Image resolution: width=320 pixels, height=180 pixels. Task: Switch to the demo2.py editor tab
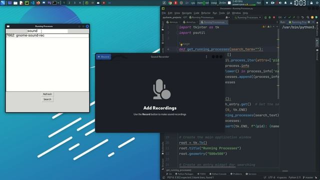[190, 22]
